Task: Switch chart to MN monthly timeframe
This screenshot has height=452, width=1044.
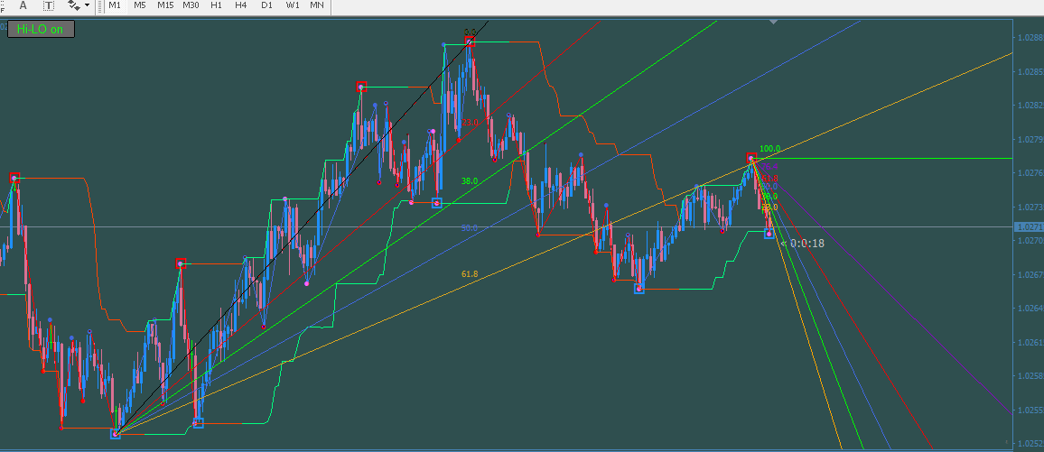Action: (318, 5)
